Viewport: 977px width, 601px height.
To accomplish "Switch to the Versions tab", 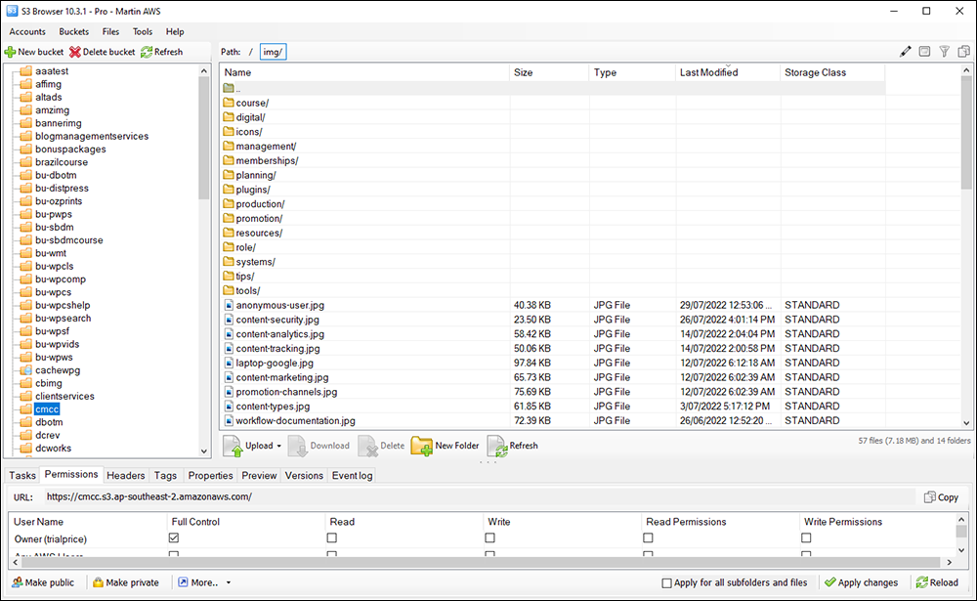I will point(304,475).
